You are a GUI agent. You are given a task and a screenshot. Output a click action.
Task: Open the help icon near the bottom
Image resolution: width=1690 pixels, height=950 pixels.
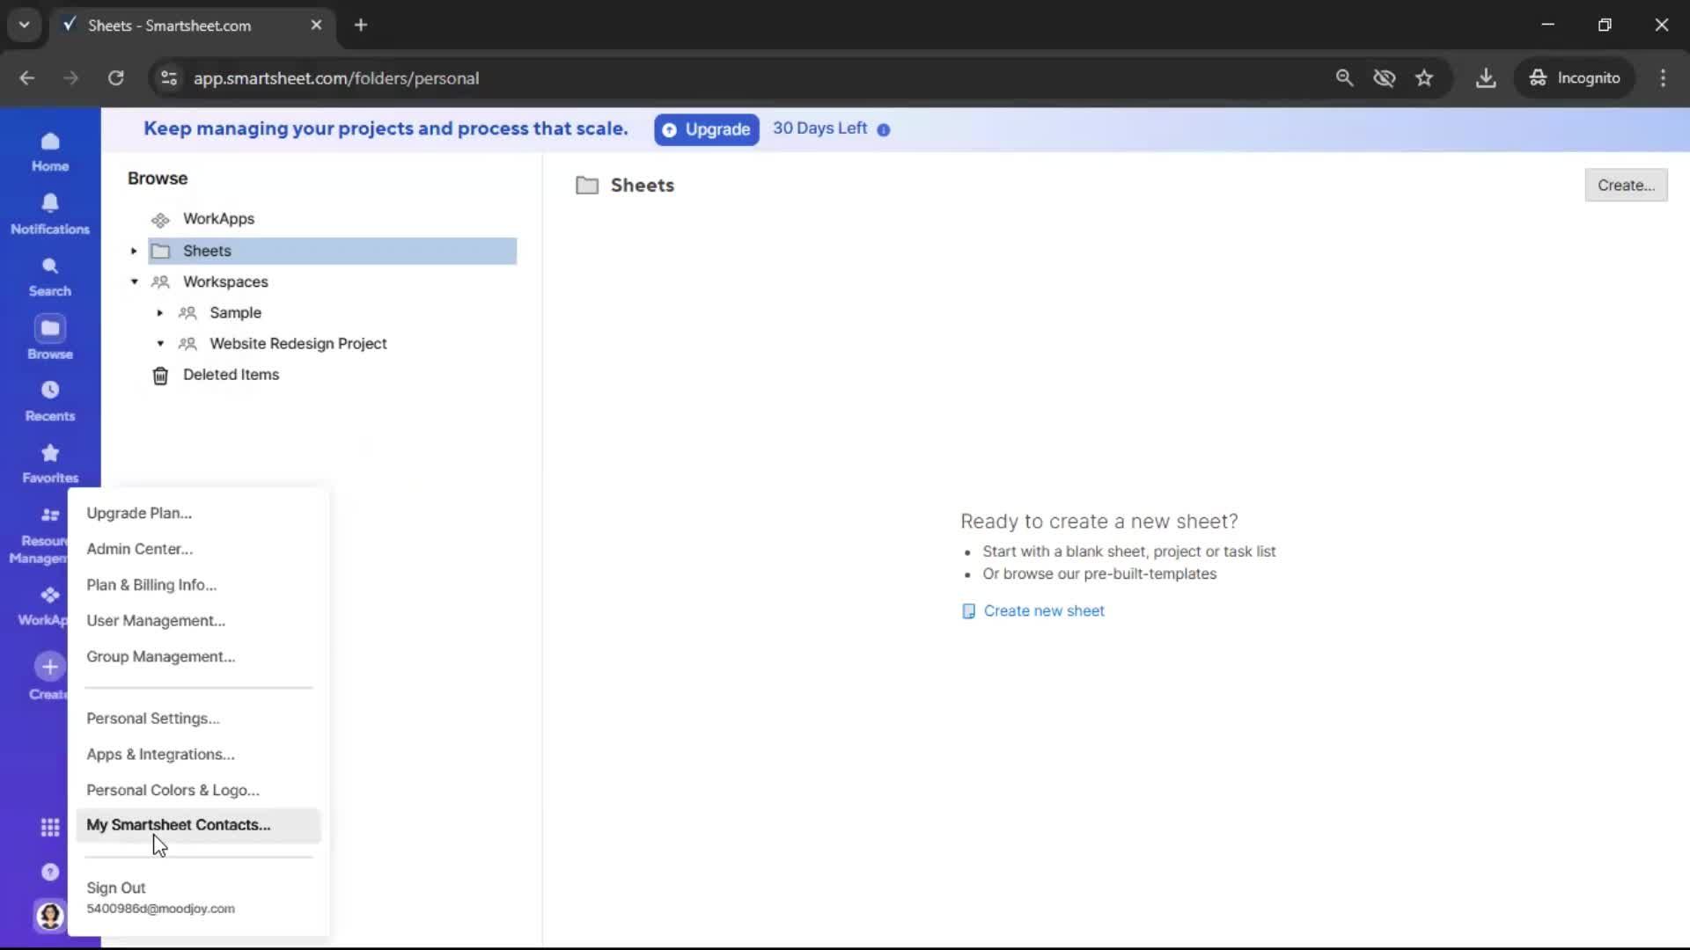tap(49, 872)
